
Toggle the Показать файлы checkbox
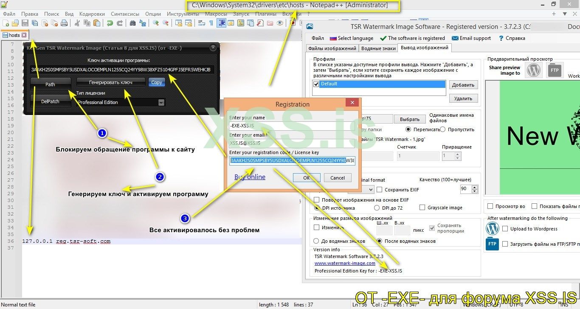pyautogui.click(x=533, y=206)
